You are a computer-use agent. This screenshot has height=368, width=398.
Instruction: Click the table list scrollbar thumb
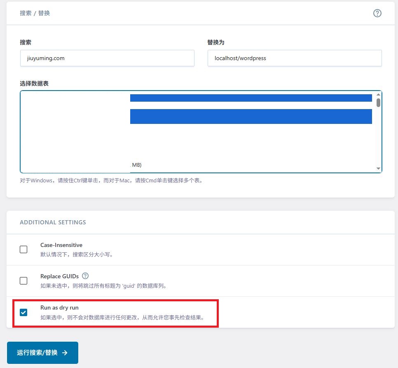(x=378, y=103)
